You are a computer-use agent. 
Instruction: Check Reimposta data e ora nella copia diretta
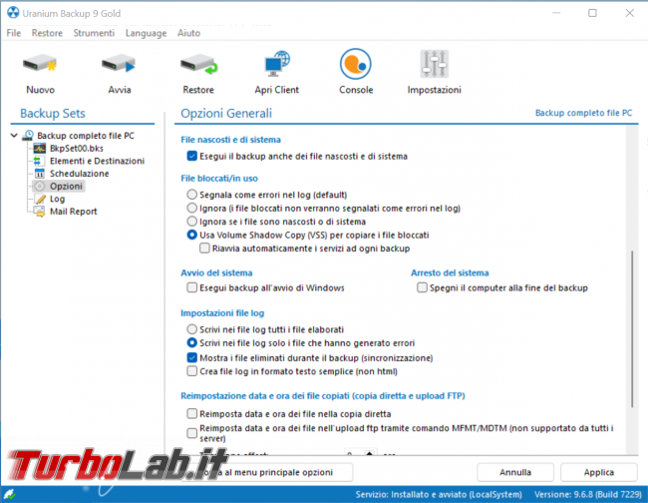click(x=191, y=413)
